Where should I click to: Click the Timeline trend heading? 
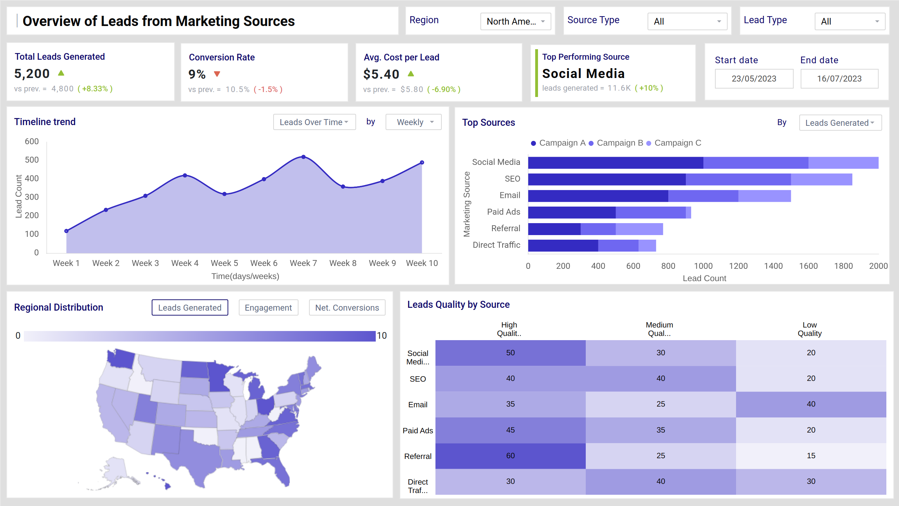(x=45, y=122)
